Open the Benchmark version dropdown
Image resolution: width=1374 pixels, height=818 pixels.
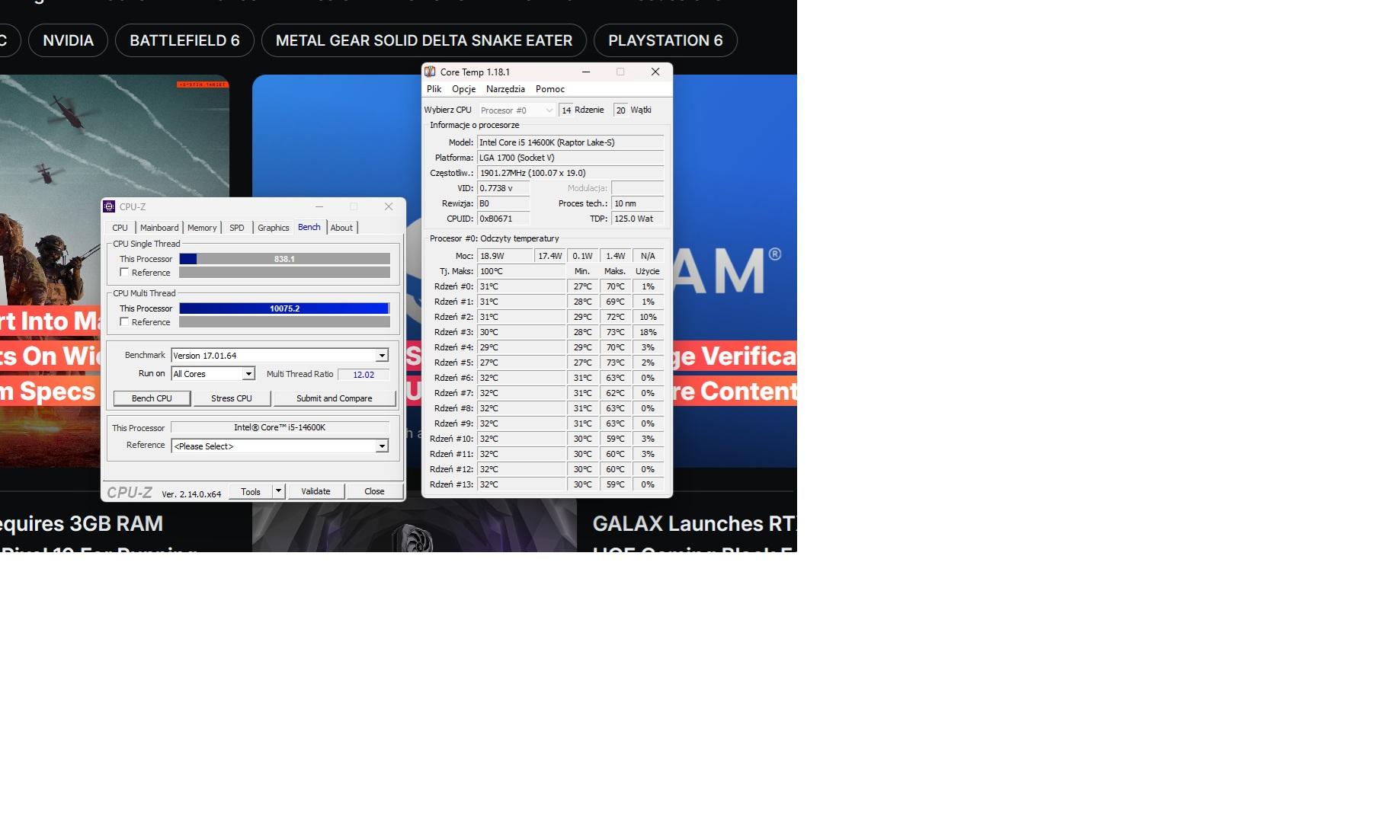click(382, 356)
